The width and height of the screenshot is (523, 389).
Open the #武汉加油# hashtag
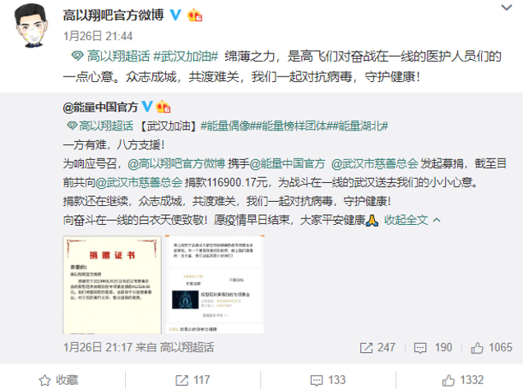pyautogui.click(x=186, y=57)
